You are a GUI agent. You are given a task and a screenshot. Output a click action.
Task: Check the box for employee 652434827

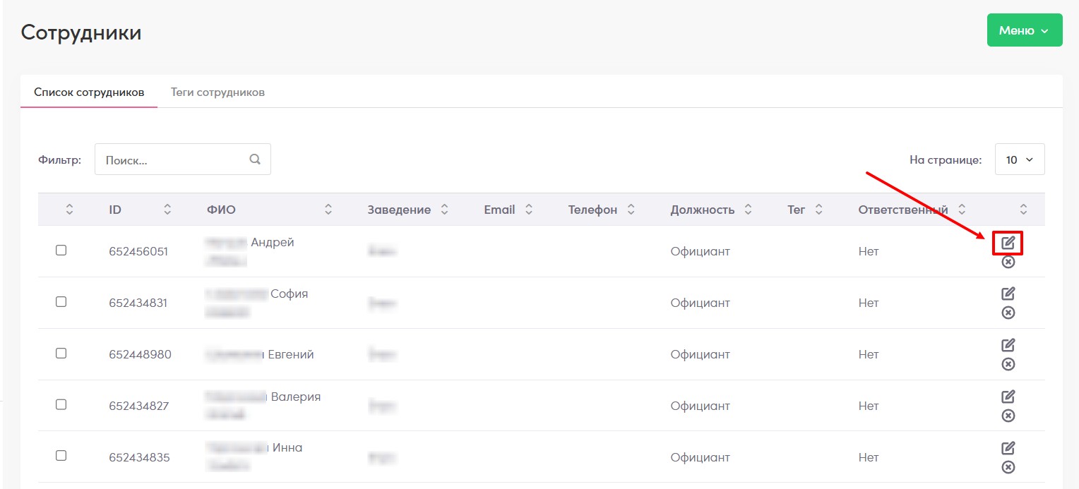pyautogui.click(x=61, y=405)
